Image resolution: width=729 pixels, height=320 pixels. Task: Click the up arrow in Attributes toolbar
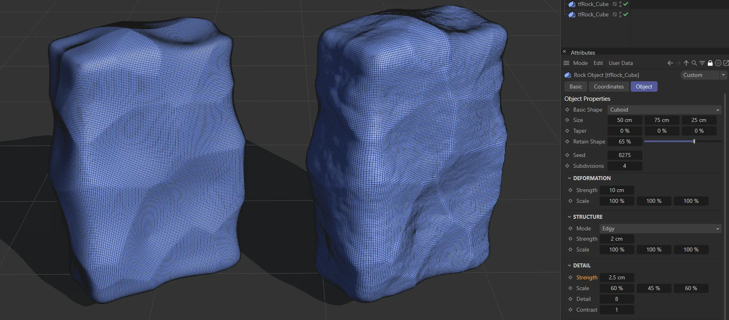(686, 63)
